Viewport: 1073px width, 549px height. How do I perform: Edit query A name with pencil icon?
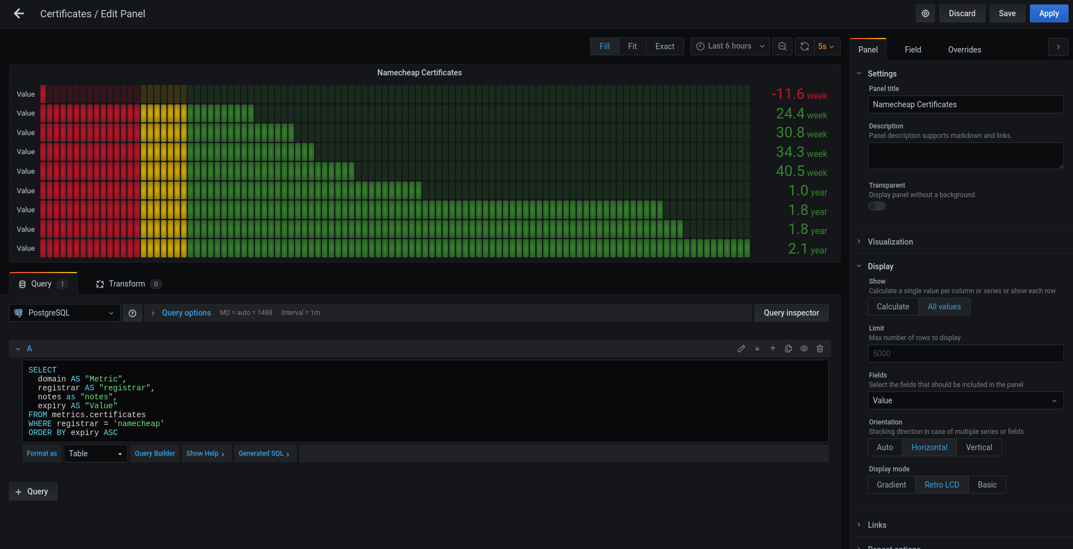(742, 349)
